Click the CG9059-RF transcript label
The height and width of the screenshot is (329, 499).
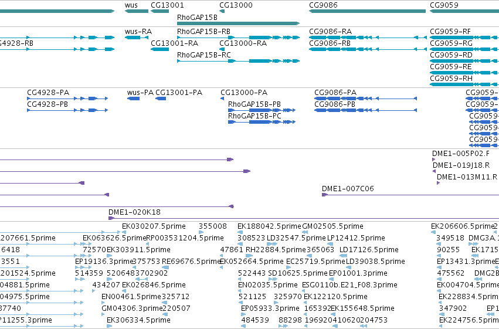tap(450, 32)
